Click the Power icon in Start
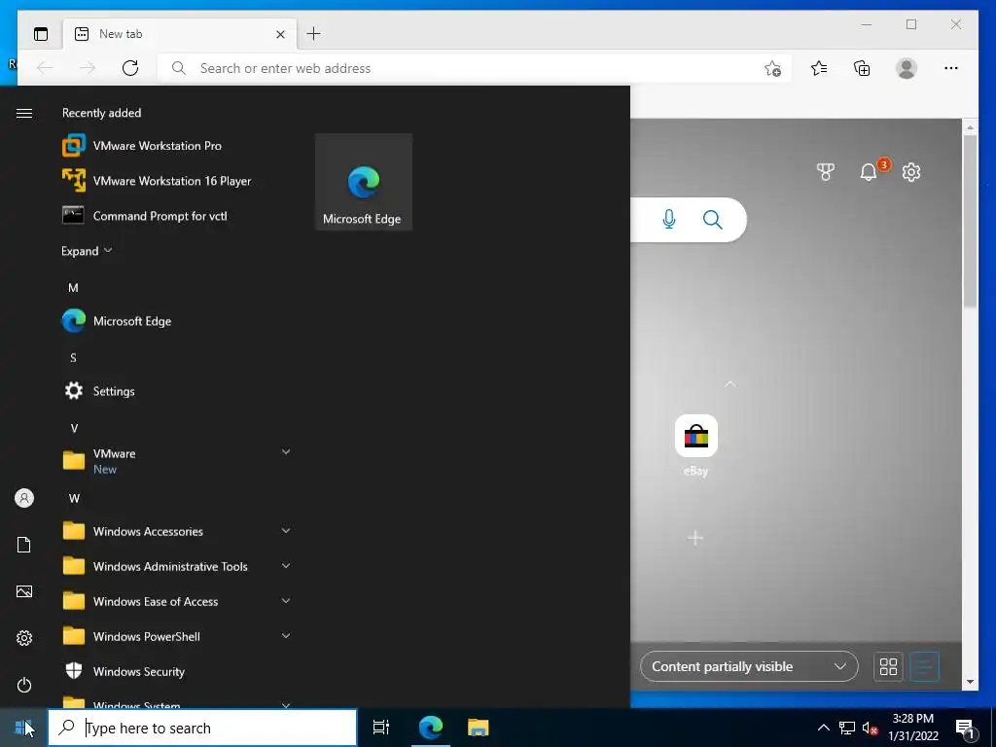The width and height of the screenshot is (996, 747). tap(24, 685)
